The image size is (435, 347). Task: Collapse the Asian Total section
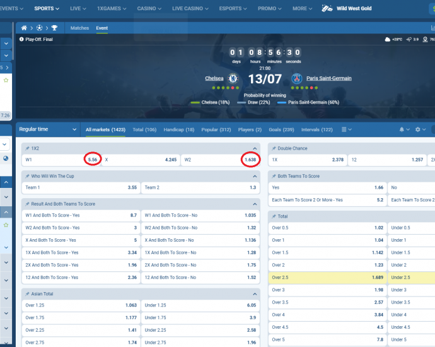[x=255, y=294]
